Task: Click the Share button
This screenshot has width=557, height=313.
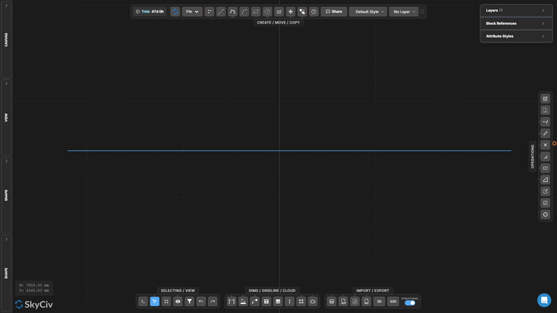Action: click(x=334, y=12)
